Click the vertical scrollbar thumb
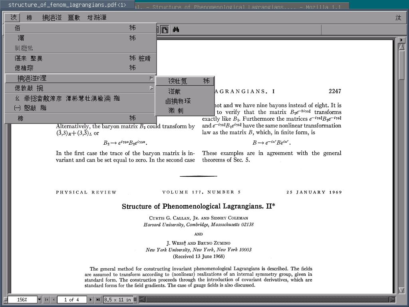This screenshot has width=409, height=307. click(x=401, y=65)
